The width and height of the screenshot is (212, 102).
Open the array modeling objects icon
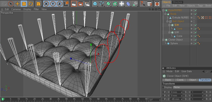tap(115, 4)
